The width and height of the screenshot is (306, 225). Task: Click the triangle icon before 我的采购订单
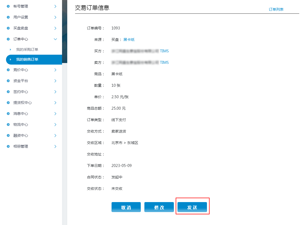(x=10, y=49)
